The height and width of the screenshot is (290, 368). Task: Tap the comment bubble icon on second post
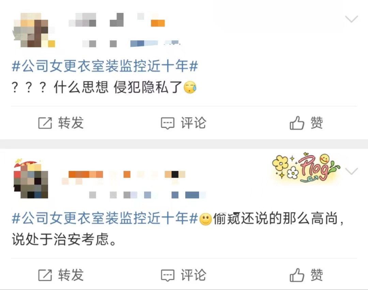click(x=168, y=276)
